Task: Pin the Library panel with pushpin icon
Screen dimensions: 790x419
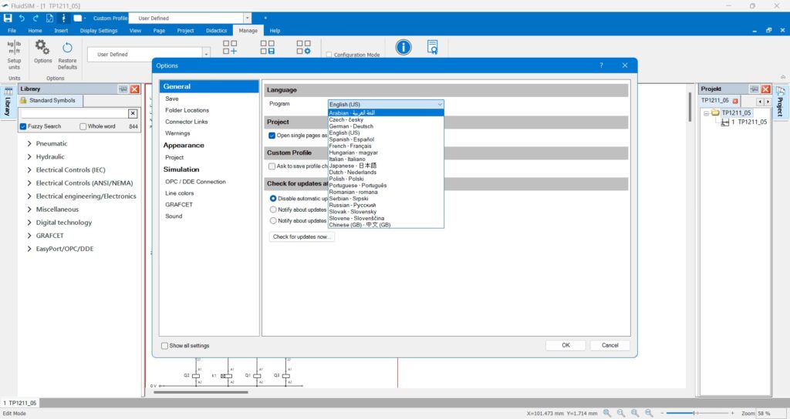Action: click(123, 89)
